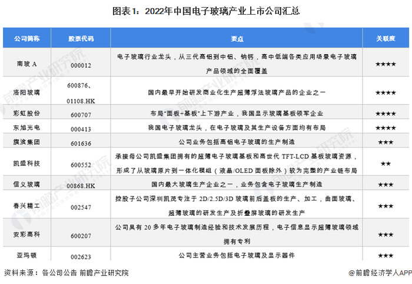
Task: Click source note '资料来源：各公司公告 前瞻产业研究院'
Action: point(66,273)
